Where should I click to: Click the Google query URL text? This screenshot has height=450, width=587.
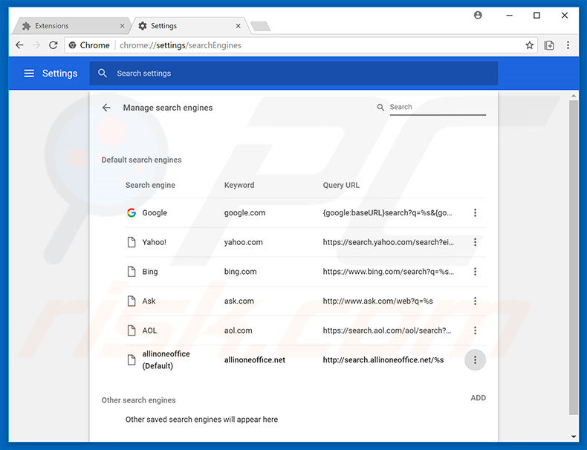click(387, 213)
